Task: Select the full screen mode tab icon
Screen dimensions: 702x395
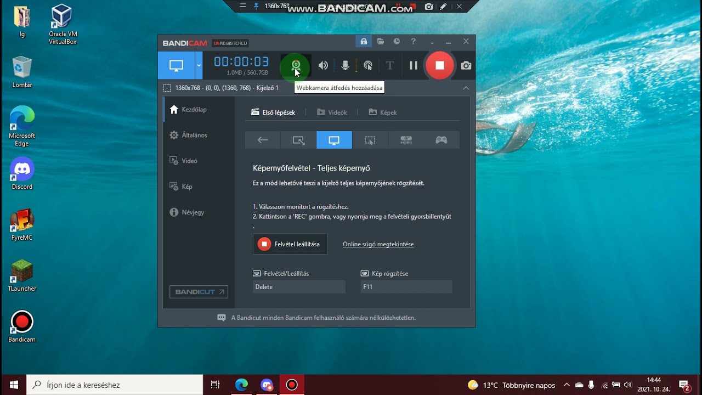Action: click(x=334, y=140)
